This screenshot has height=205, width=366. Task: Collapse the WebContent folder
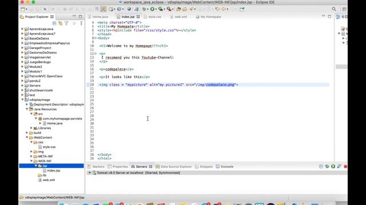coord(27,137)
